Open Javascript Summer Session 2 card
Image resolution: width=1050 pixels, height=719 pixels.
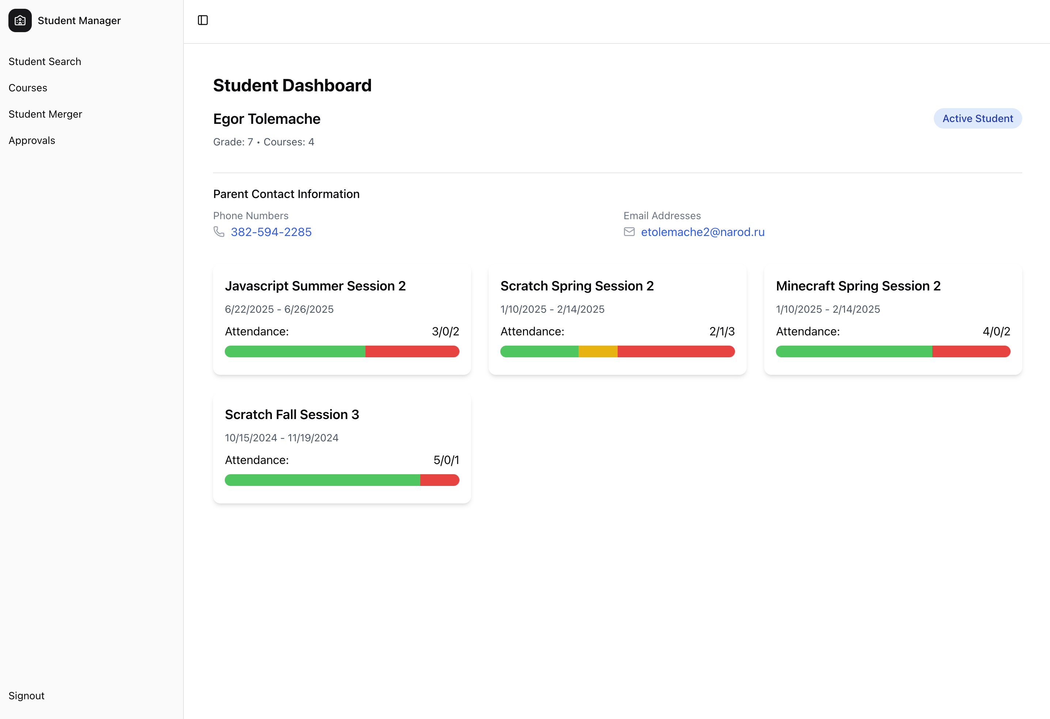315,286
